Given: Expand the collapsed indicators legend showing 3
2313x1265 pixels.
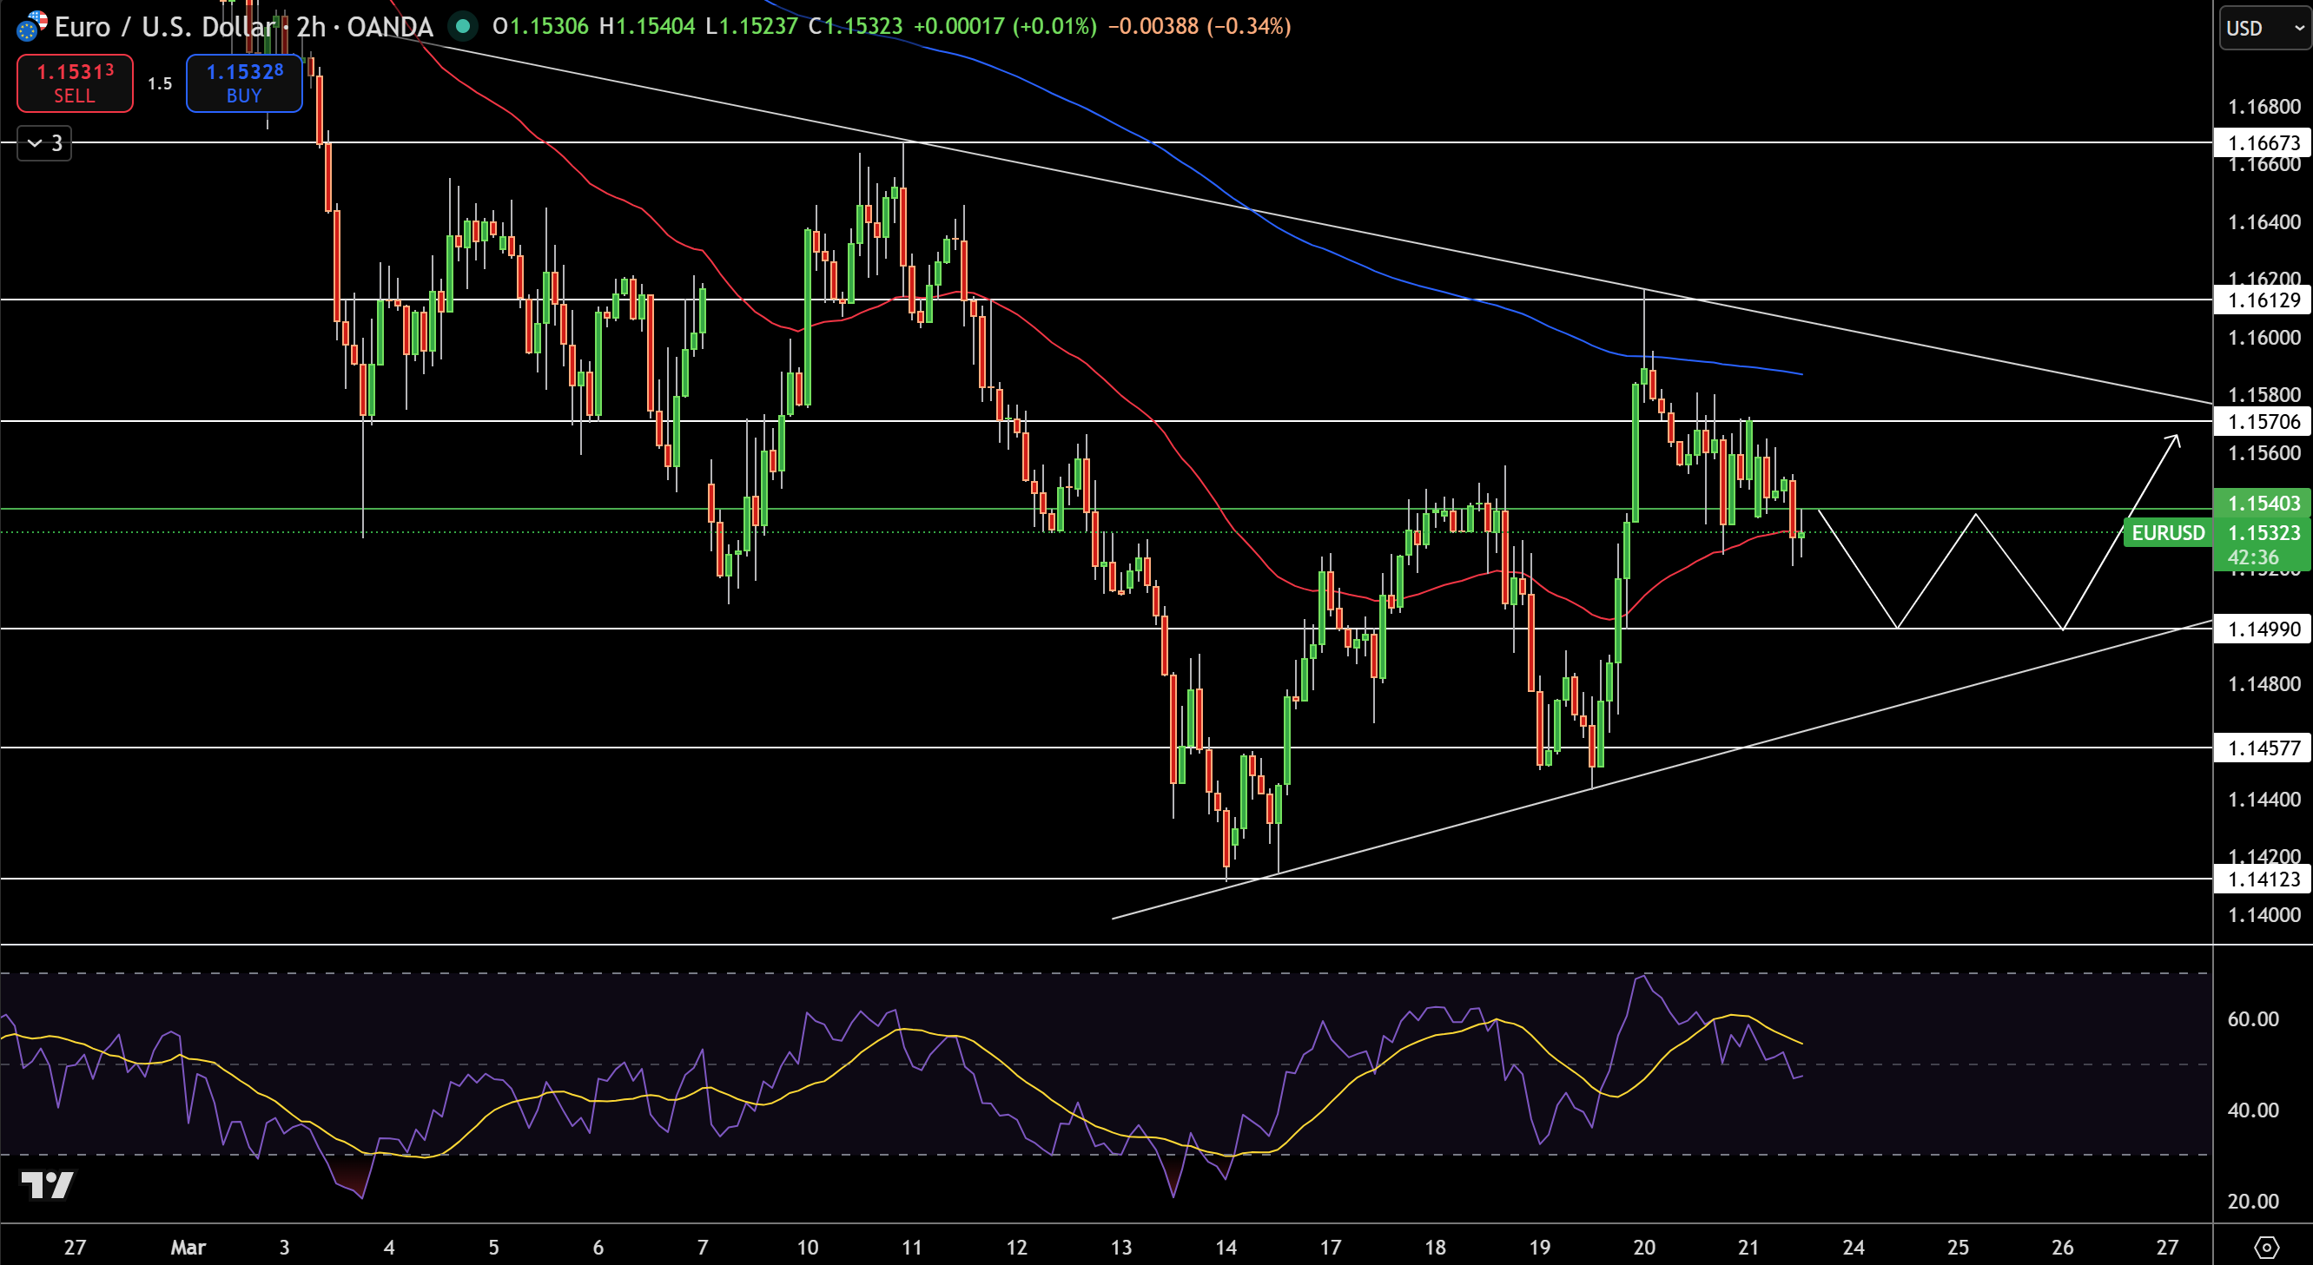Looking at the screenshot, I should tap(44, 142).
